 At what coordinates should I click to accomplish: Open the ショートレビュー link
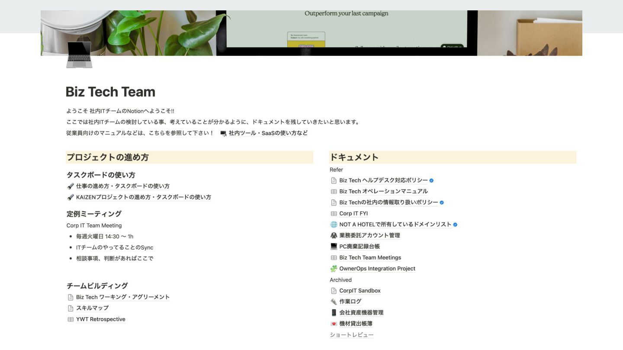point(352,335)
